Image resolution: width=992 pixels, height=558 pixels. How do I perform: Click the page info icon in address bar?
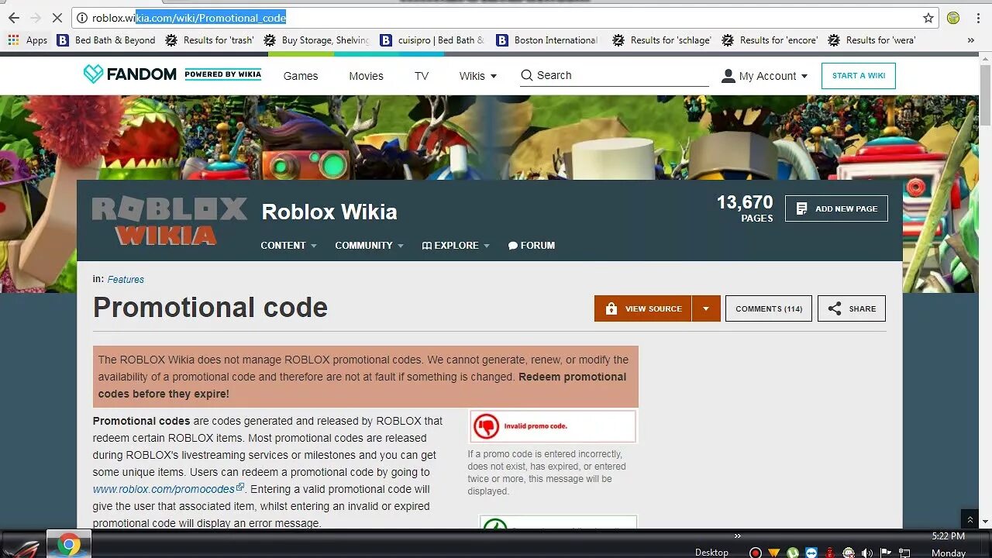[81, 18]
